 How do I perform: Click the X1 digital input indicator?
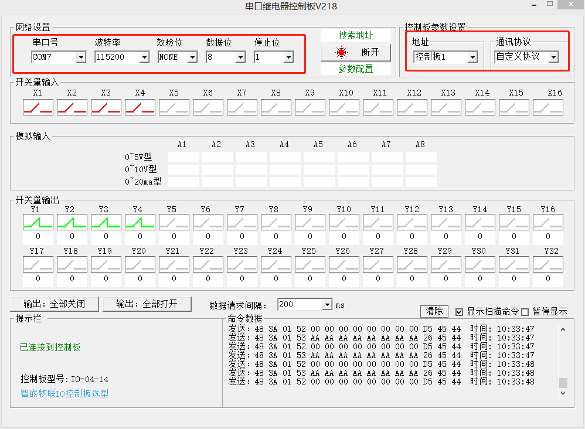[38, 107]
